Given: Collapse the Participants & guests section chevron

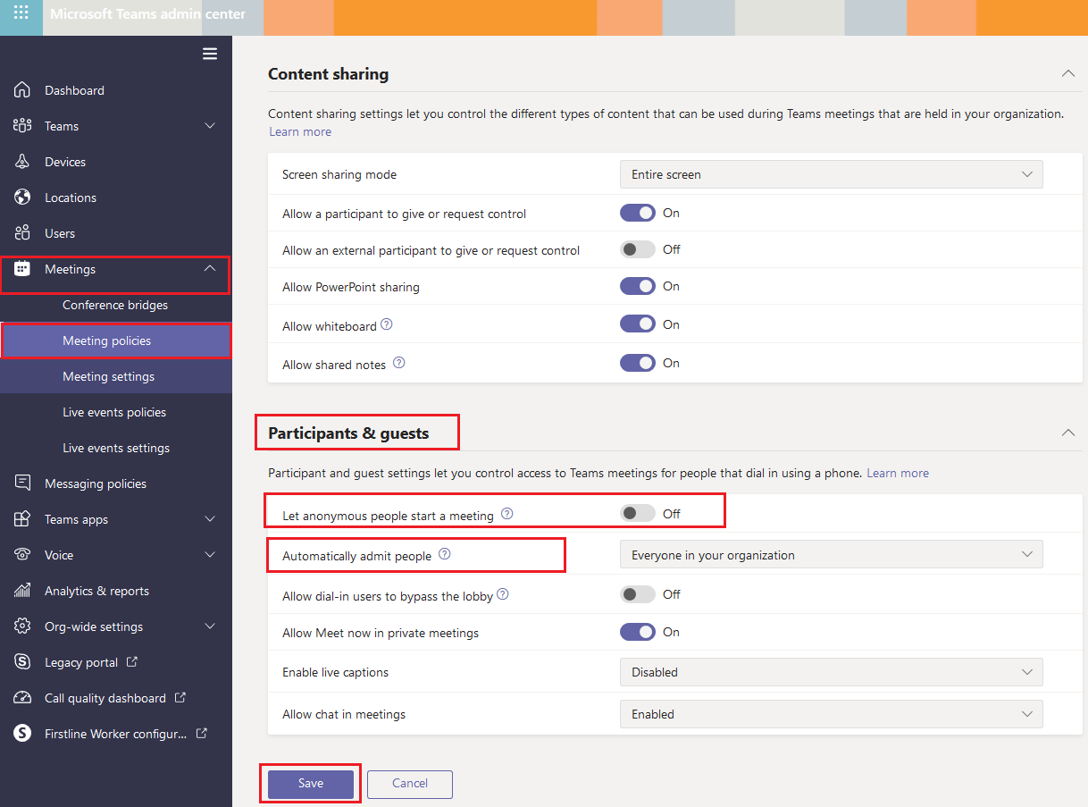Looking at the screenshot, I should tap(1067, 433).
